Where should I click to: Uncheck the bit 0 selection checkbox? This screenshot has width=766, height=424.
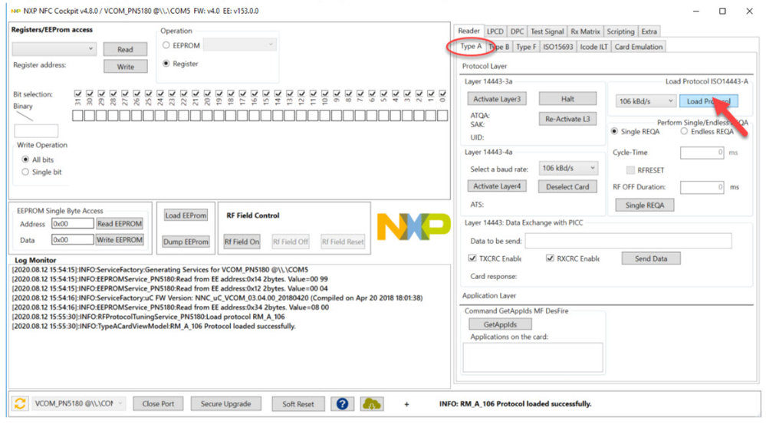pos(442,93)
